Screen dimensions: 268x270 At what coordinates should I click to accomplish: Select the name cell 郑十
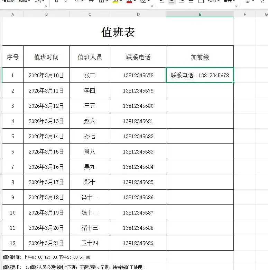pyautogui.click(x=90, y=182)
